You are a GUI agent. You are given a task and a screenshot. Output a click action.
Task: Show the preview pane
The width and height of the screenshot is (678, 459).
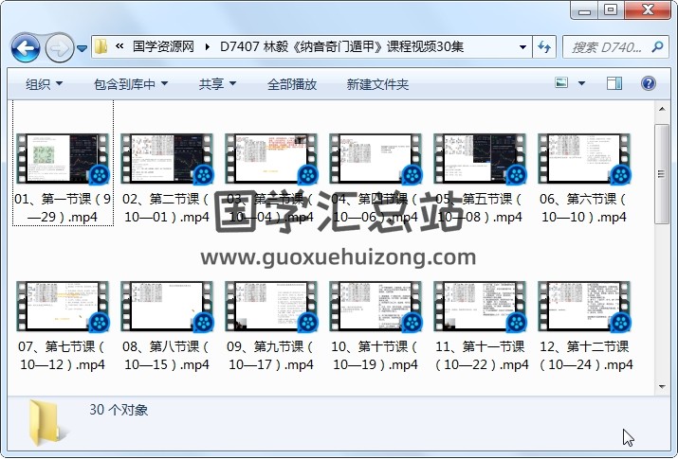point(614,84)
